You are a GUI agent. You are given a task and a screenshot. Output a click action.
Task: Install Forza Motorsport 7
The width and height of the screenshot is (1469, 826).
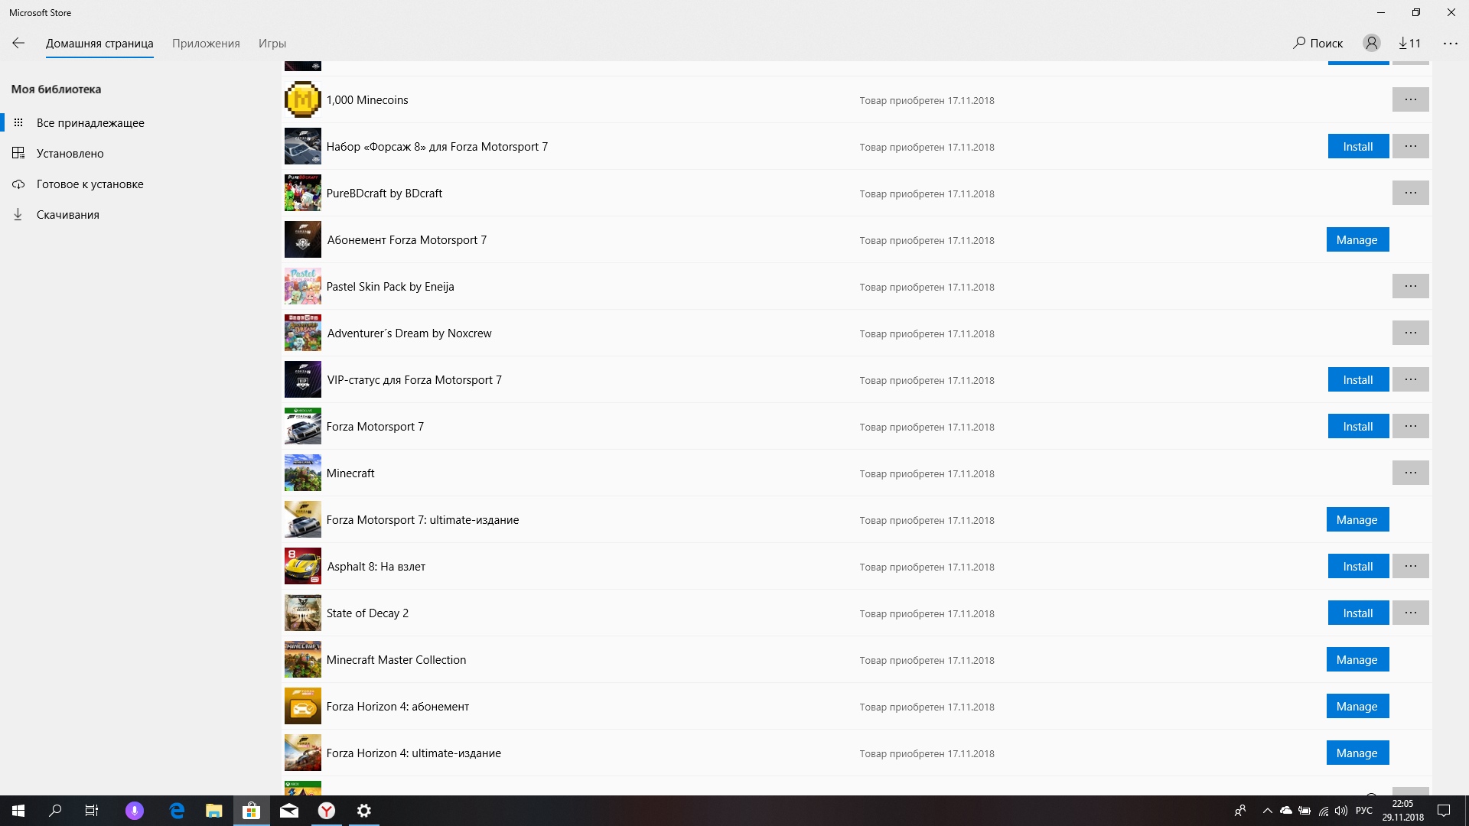(x=1358, y=427)
